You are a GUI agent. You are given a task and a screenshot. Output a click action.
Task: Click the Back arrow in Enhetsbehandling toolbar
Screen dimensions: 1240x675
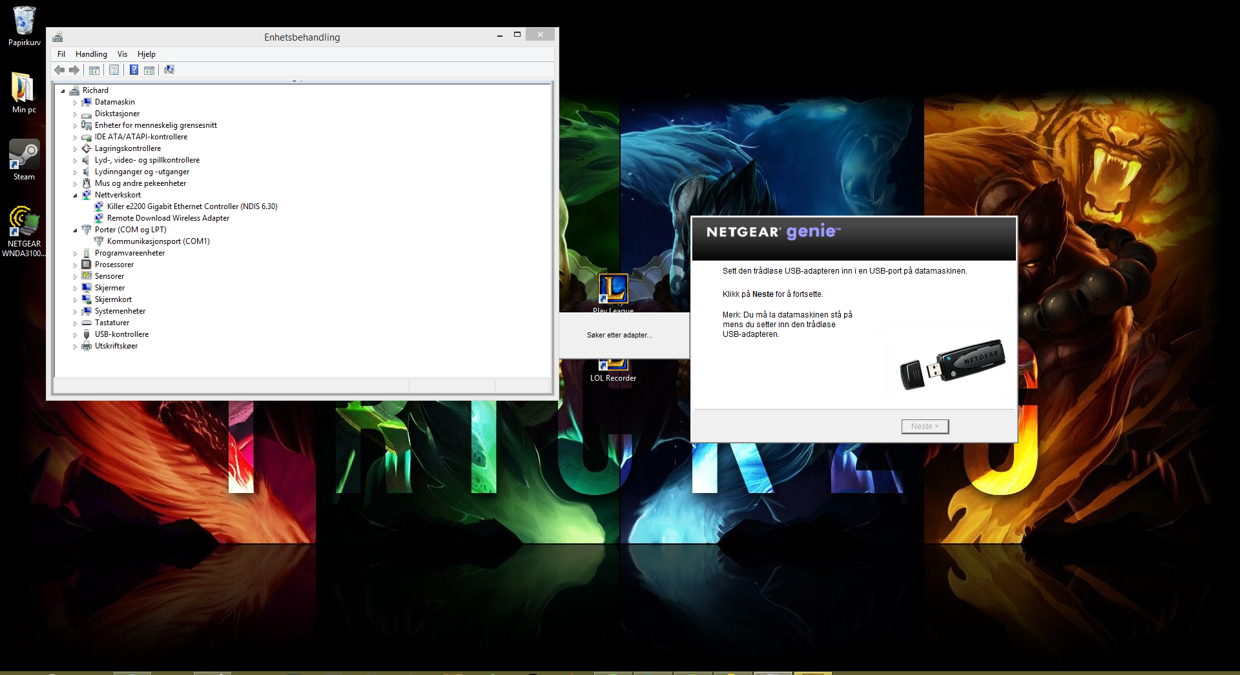tap(59, 70)
